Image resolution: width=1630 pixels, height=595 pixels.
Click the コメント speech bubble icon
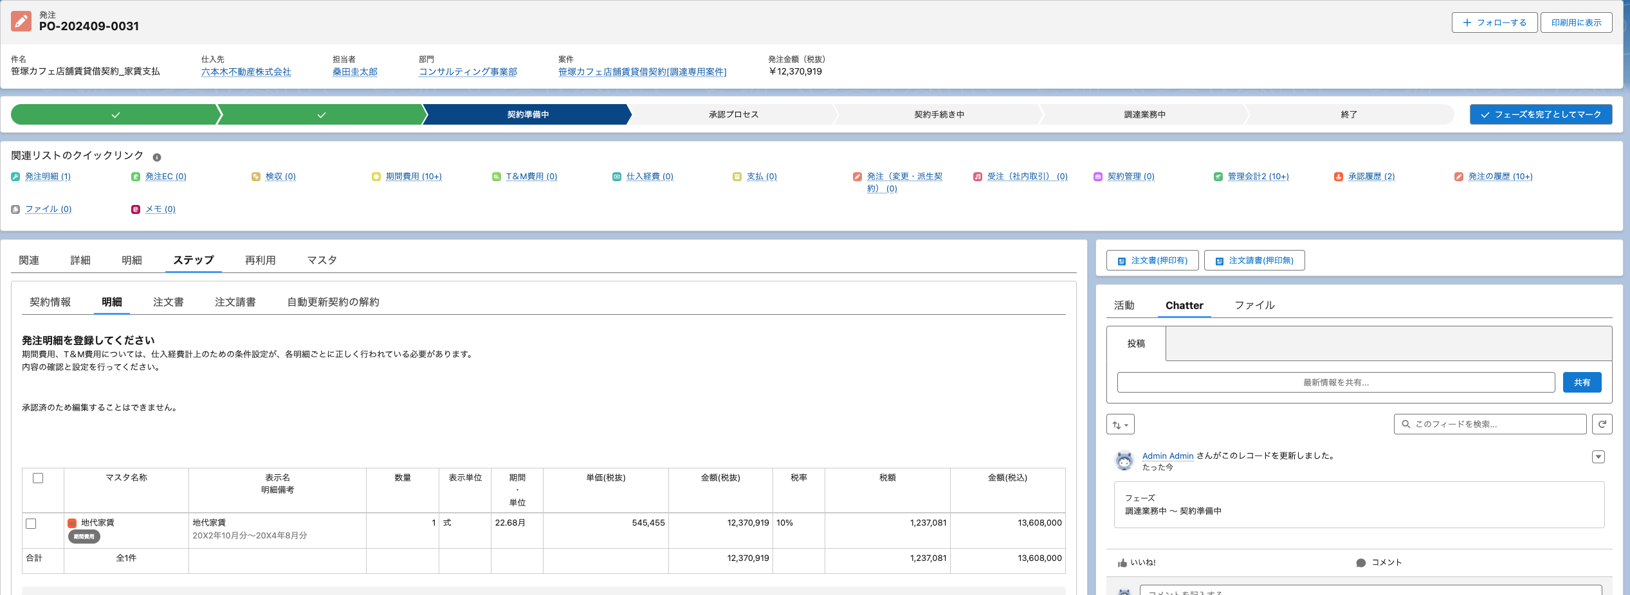pyautogui.click(x=1361, y=563)
